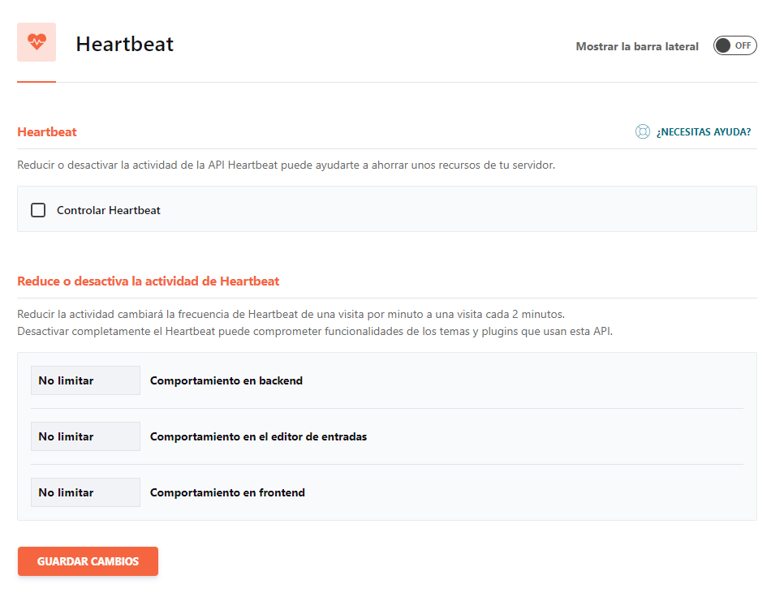Open the backend behavior dropdown
Image resolution: width=771 pixels, height=597 pixels.
pos(85,380)
